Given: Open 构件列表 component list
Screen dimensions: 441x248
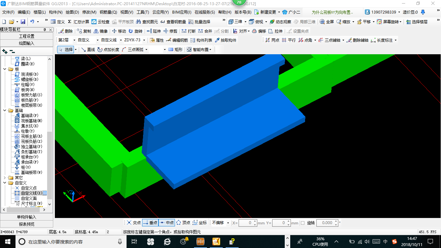Looking at the screenshot, I should point(201,40).
